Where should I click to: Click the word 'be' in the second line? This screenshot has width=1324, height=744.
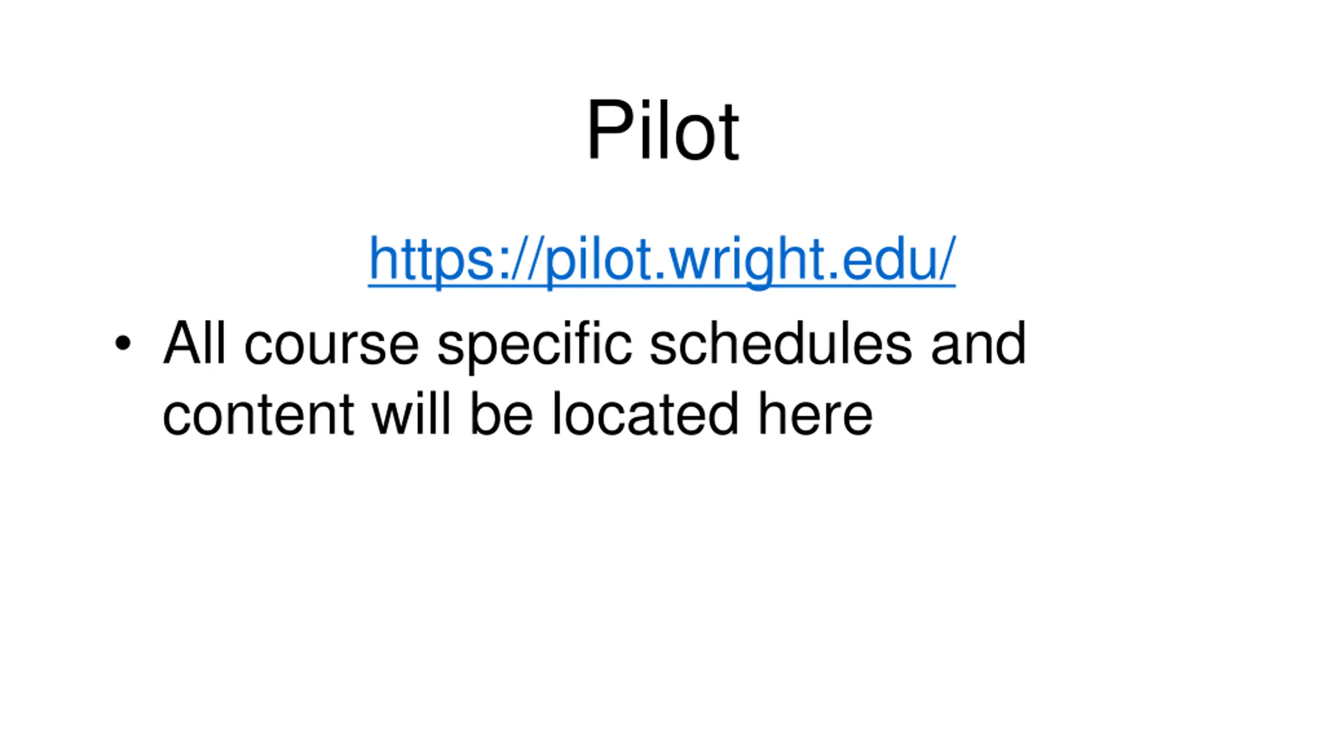coord(501,413)
